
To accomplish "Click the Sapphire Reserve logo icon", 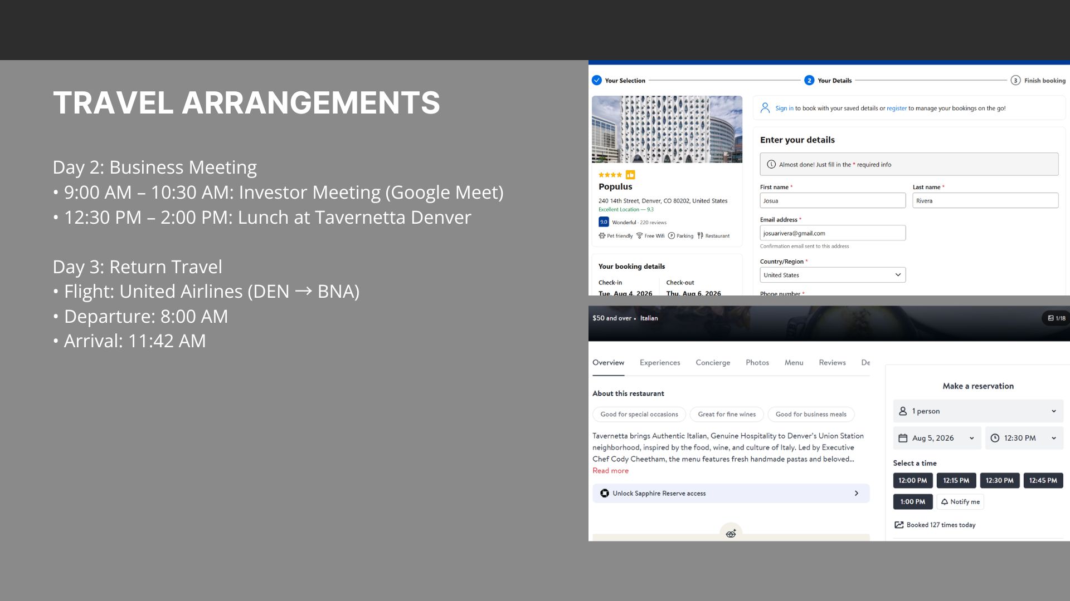I will 605,493.
